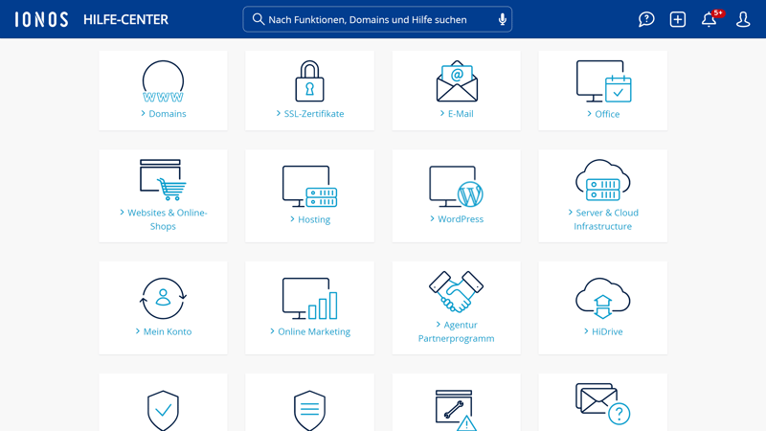Click the SSL padlock icon
This screenshot has height=431, width=766.
tap(309, 81)
